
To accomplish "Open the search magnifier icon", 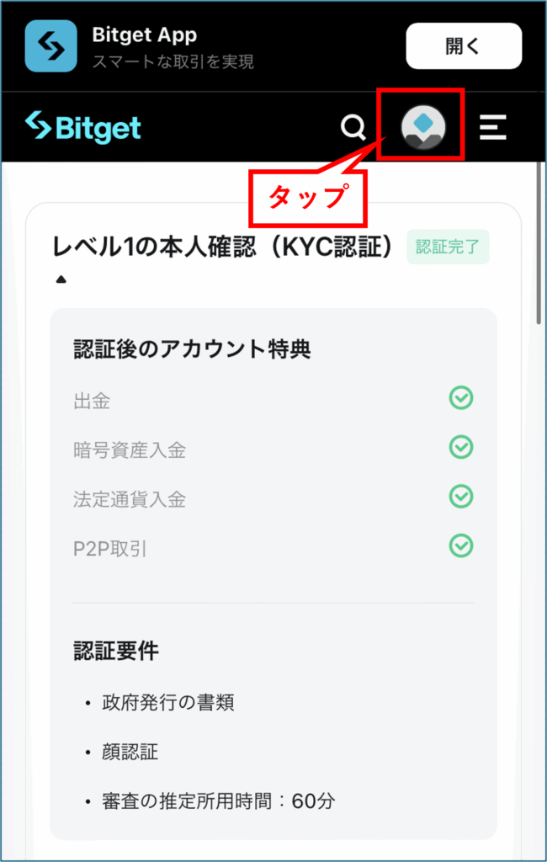I will point(353,128).
